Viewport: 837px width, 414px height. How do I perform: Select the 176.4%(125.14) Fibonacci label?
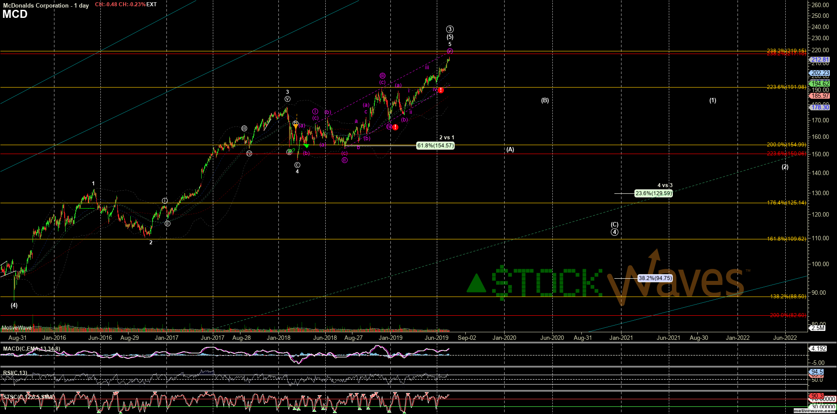coord(787,203)
